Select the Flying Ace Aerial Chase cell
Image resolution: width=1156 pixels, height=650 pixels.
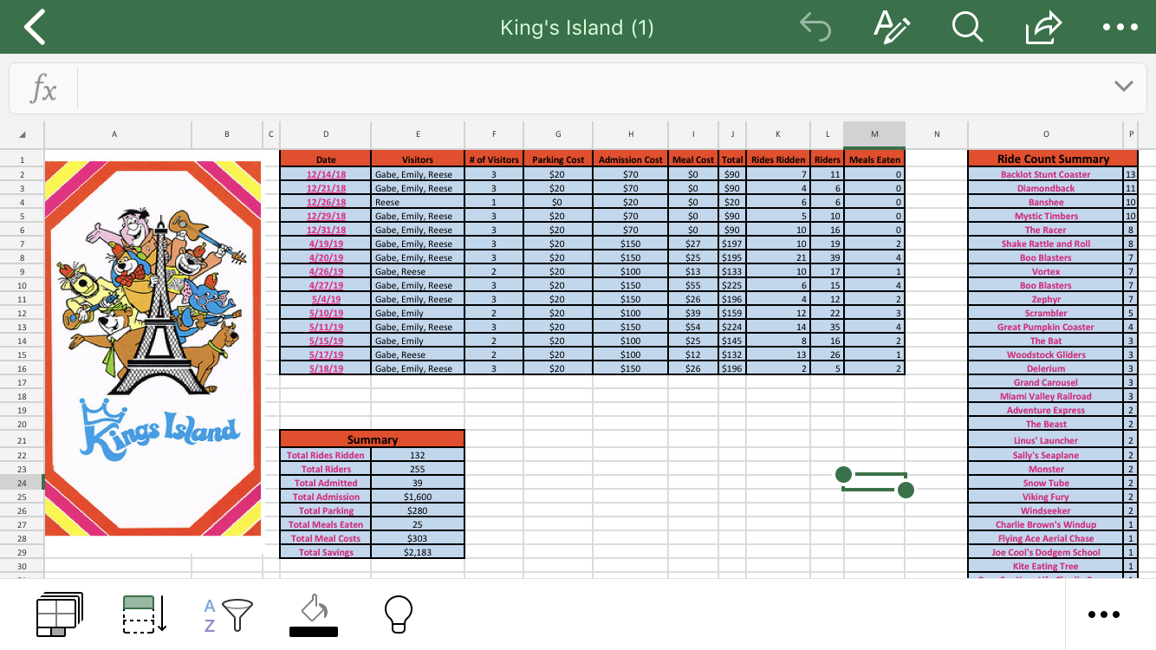(x=1046, y=538)
